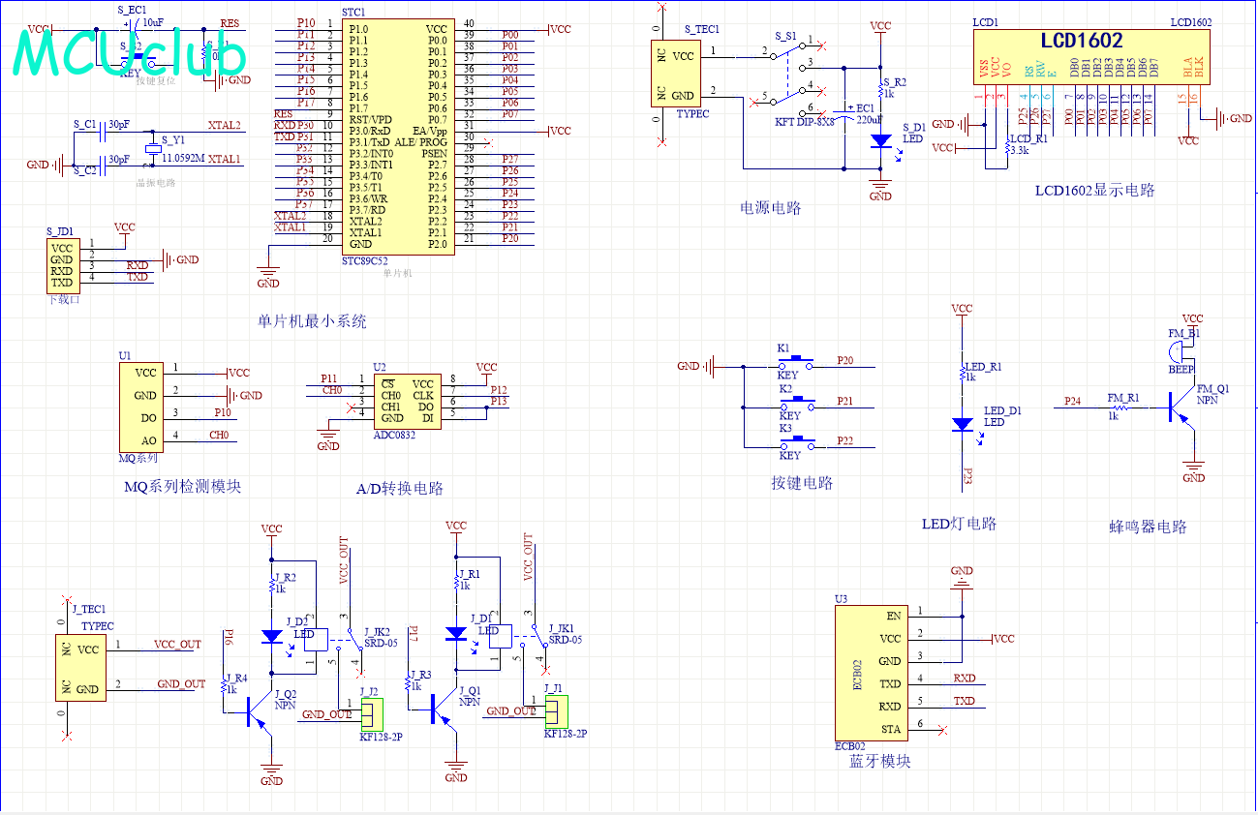
Task: Select the LED_D1 diode symbol
Action: pyautogui.click(x=962, y=424)
